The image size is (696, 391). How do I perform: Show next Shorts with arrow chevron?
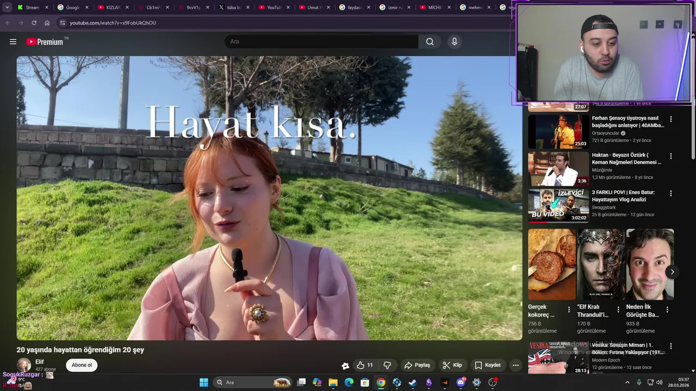click(x=672, y=272)
